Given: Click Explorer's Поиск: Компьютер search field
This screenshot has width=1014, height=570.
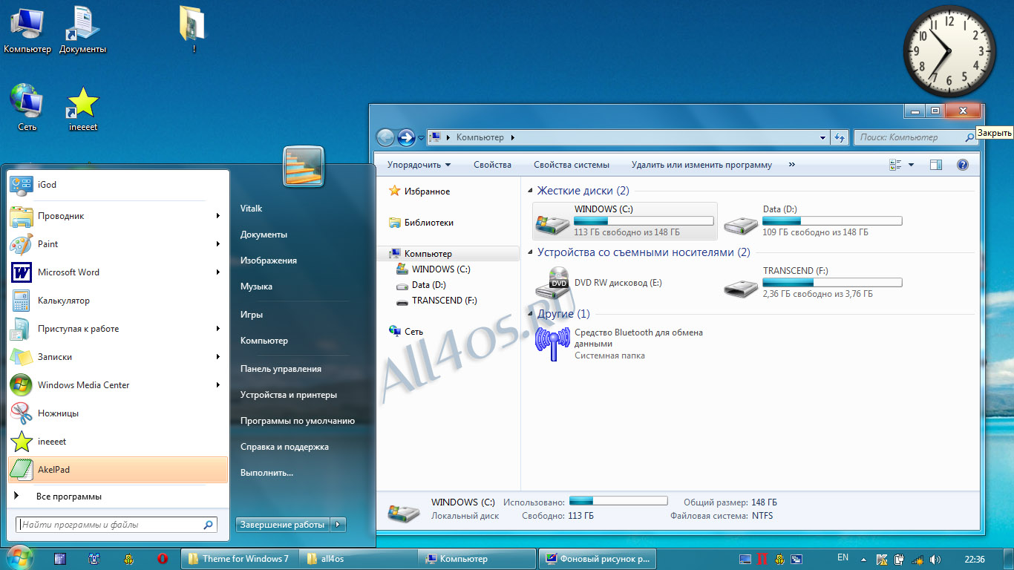Looking at the screenshot, I should click(x=915, y=137).
